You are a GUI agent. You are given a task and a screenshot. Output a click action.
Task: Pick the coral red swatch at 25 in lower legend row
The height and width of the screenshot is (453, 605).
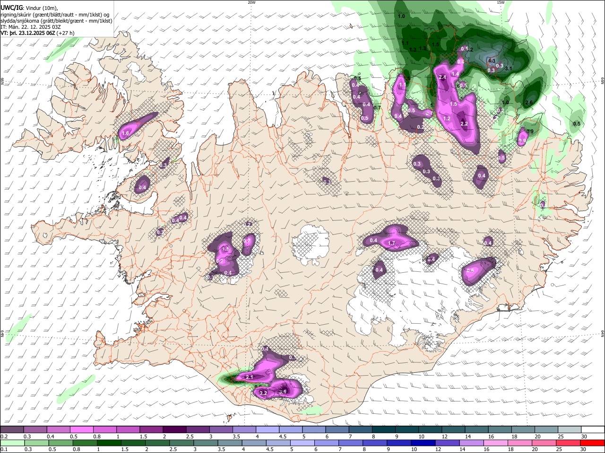click(x=568, y=443)
